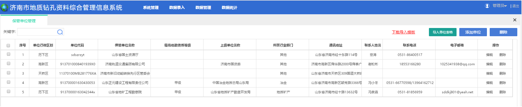Click 编辑 for 山东正元建设工程有限责任公司 row

pyautogui.click(x=489, y=83)
